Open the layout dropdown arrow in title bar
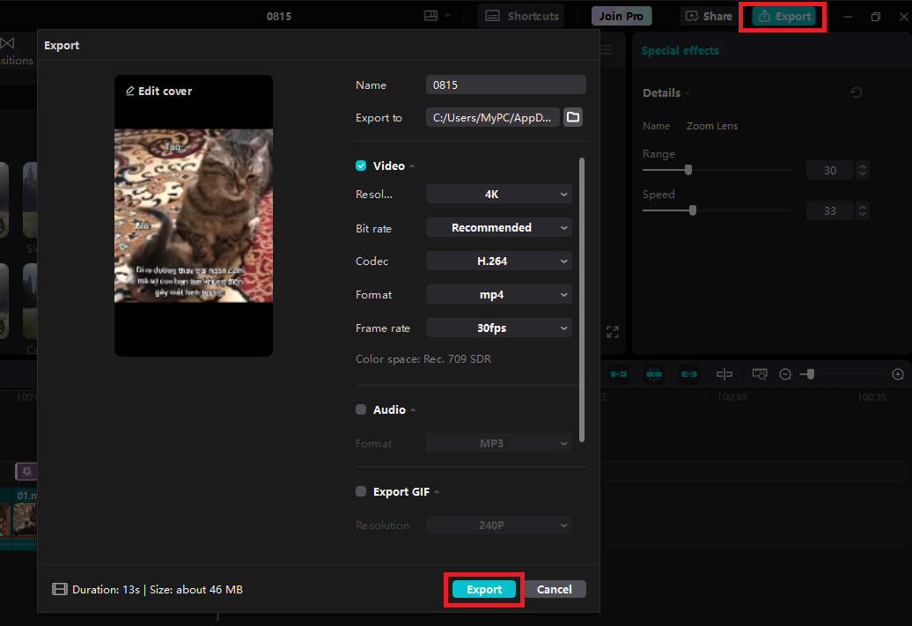Screen dimensions: 912x626 coord(448,16)
